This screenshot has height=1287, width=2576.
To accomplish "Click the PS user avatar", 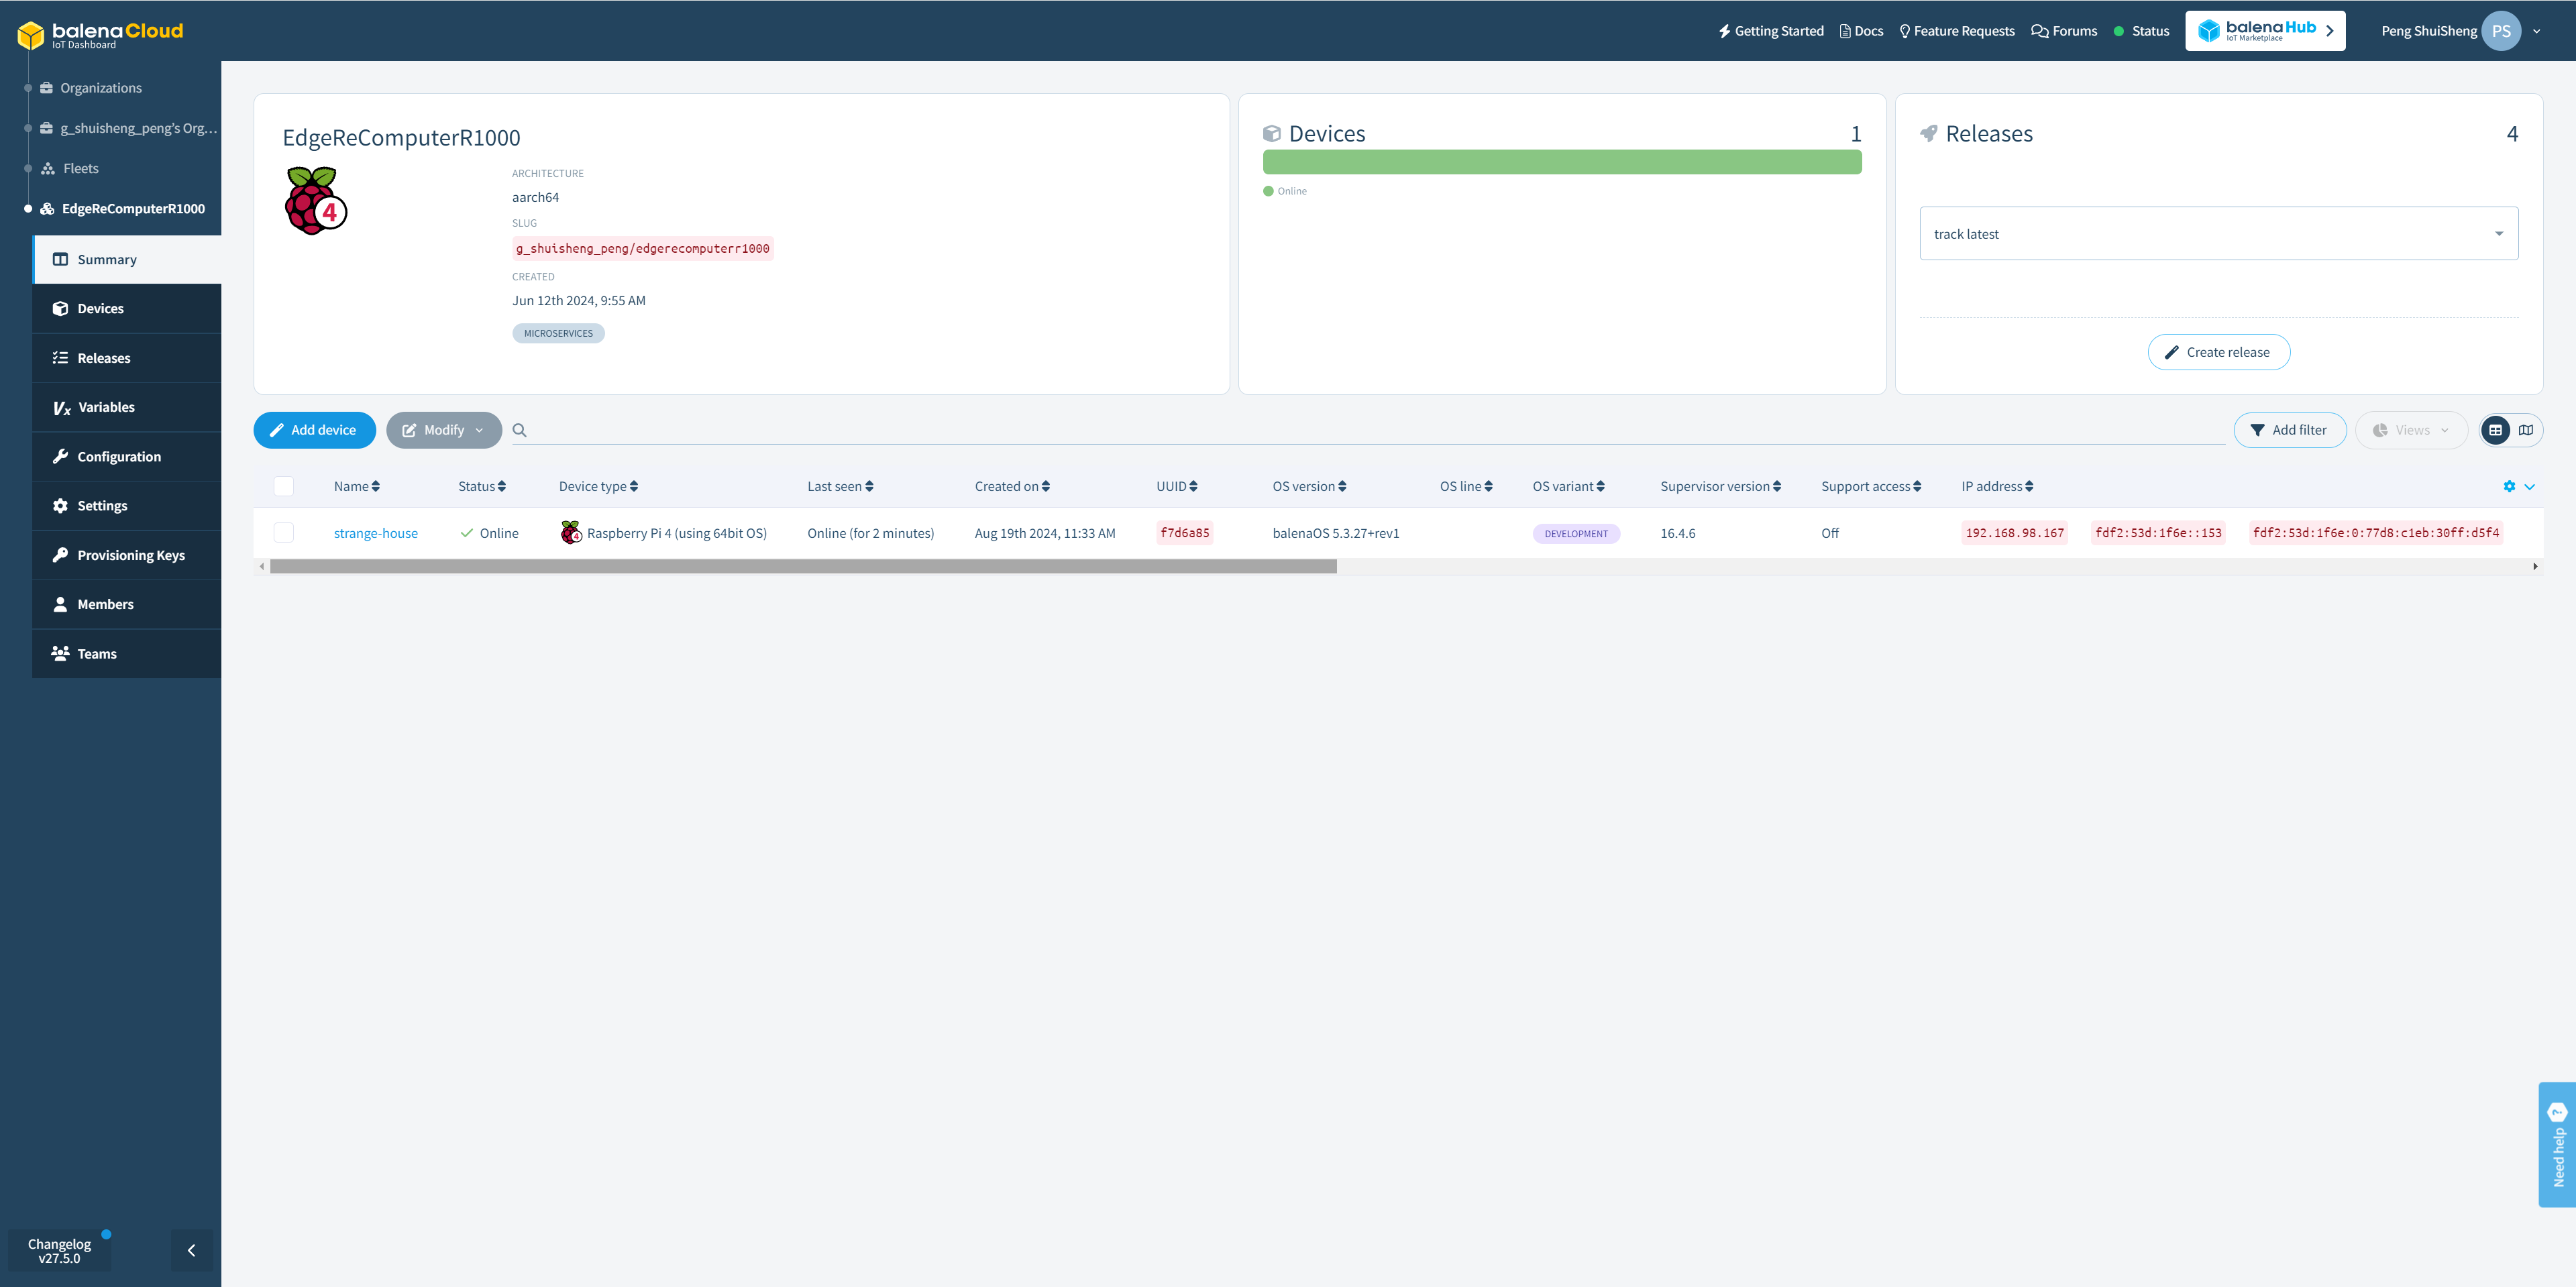I will (2501, 31).
